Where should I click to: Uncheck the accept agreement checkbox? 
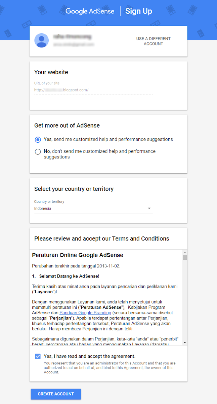pos(38,356)
